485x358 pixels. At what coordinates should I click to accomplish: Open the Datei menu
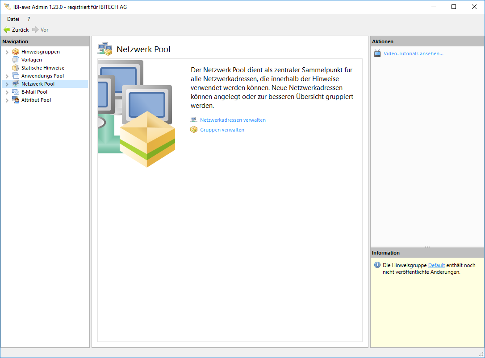point(13,19)
